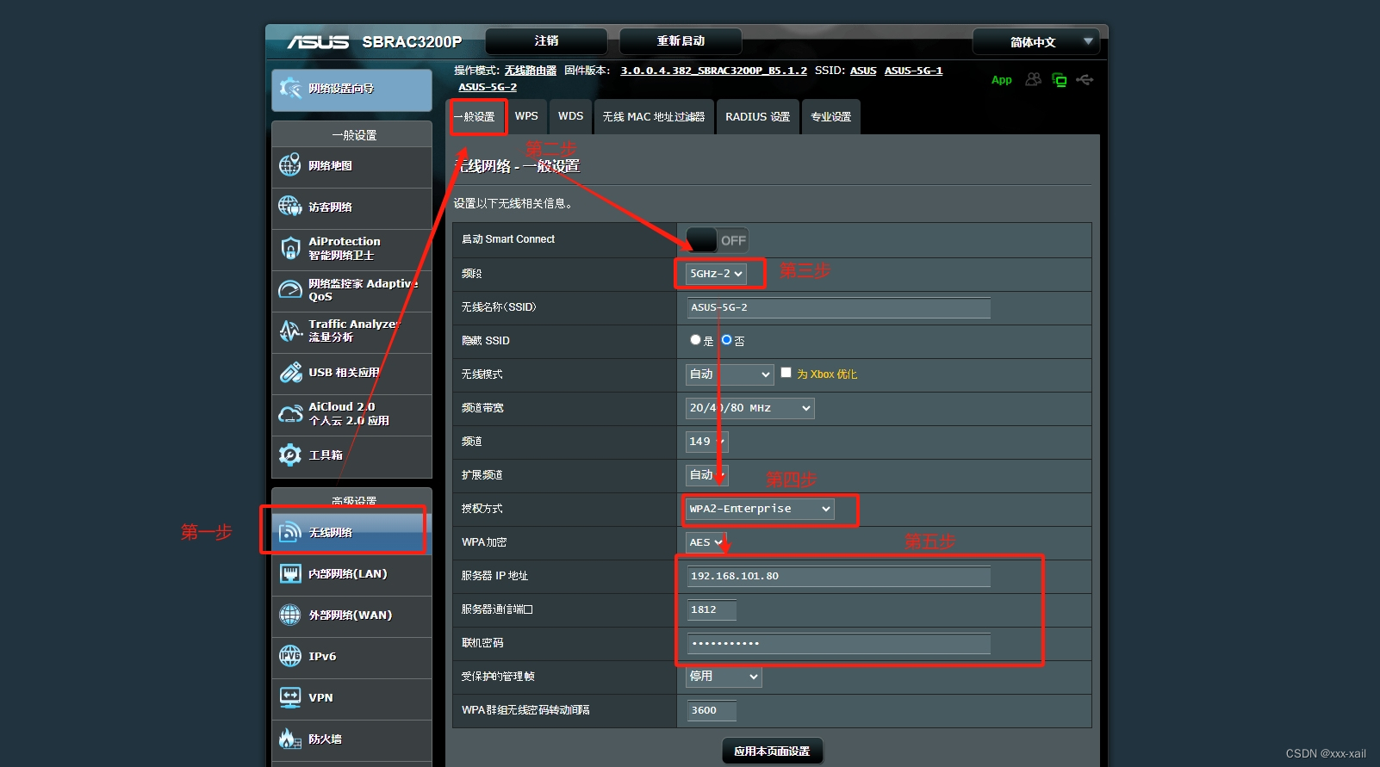Image resolution: width=1380 pixels, height=767 pixels.
Task: Click the Toolbox (工具箱) gear icon
Action: (x=290, y=455)
